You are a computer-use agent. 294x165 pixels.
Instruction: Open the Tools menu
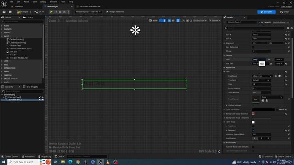point(63,2)
